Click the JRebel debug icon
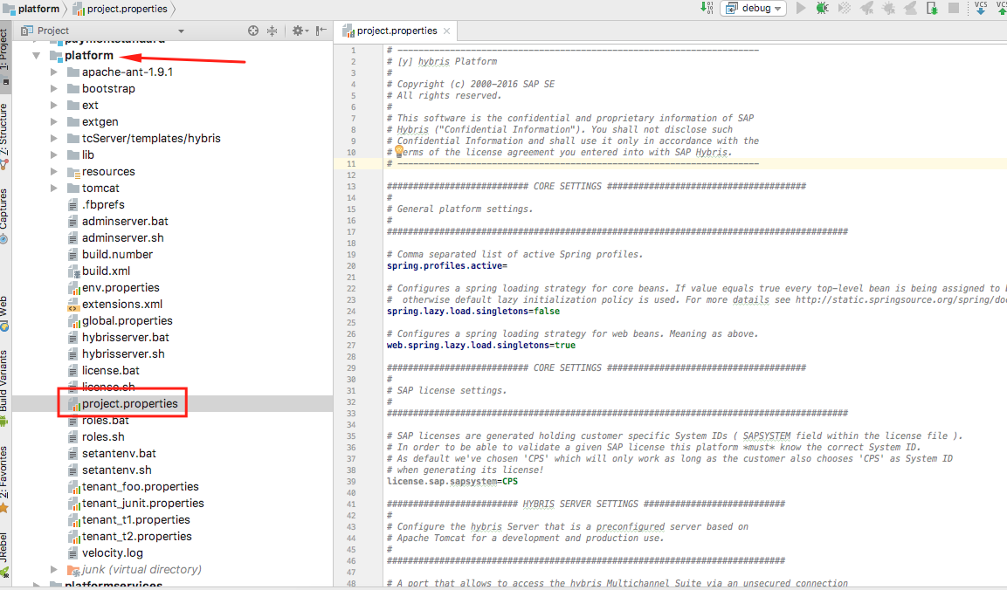Image resolution: width=1007 pixels, height=590 pixels. [889, 9]
